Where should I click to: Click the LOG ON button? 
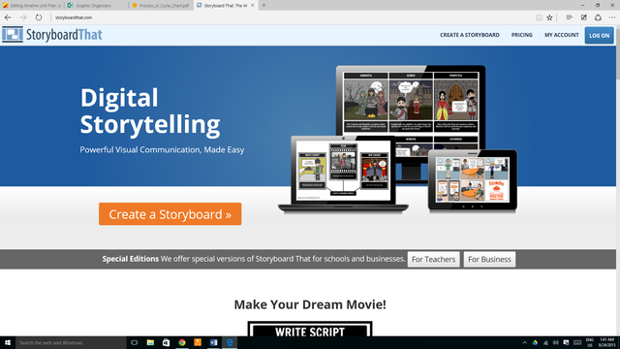(599, 35)
